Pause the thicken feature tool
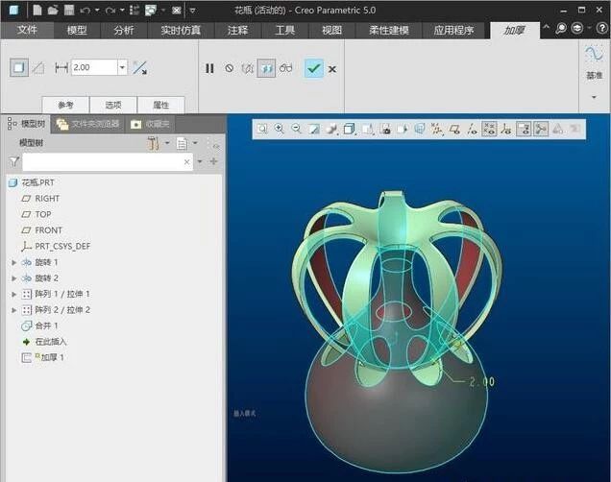 point(209,68)
